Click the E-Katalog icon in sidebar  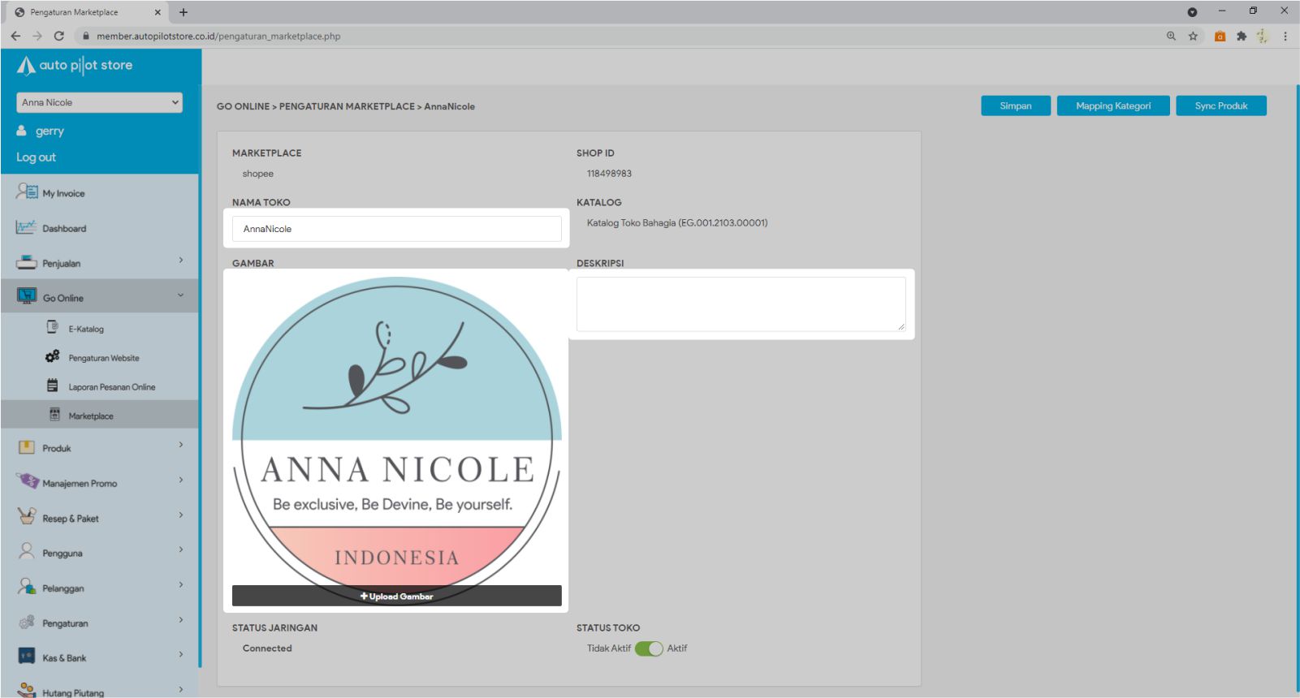pos(53,327)
